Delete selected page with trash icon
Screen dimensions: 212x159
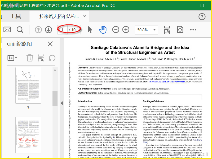pyautogui.click(x=30, y=58)
